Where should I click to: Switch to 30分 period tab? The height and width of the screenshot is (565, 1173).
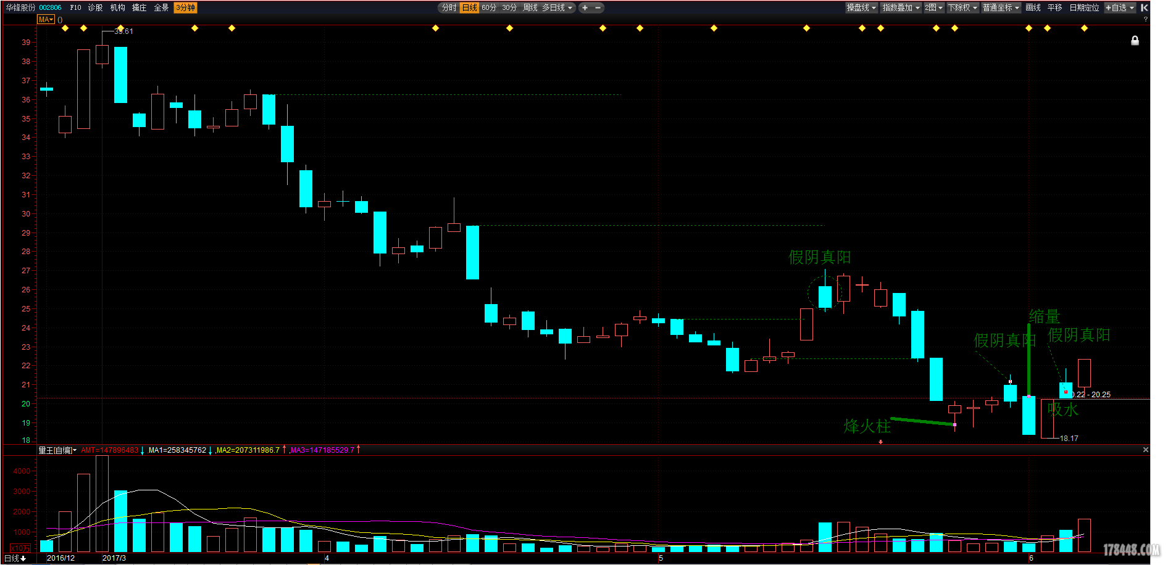tap(509, 7)
